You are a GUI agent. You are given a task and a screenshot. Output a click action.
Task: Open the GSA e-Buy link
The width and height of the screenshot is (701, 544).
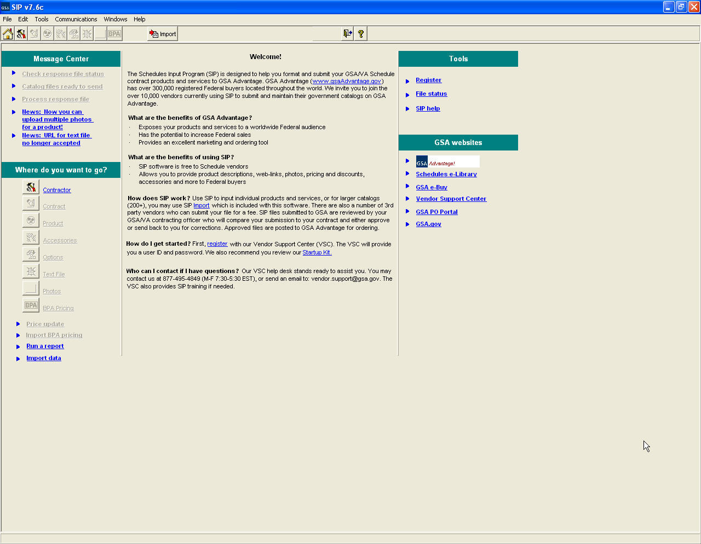432,187
